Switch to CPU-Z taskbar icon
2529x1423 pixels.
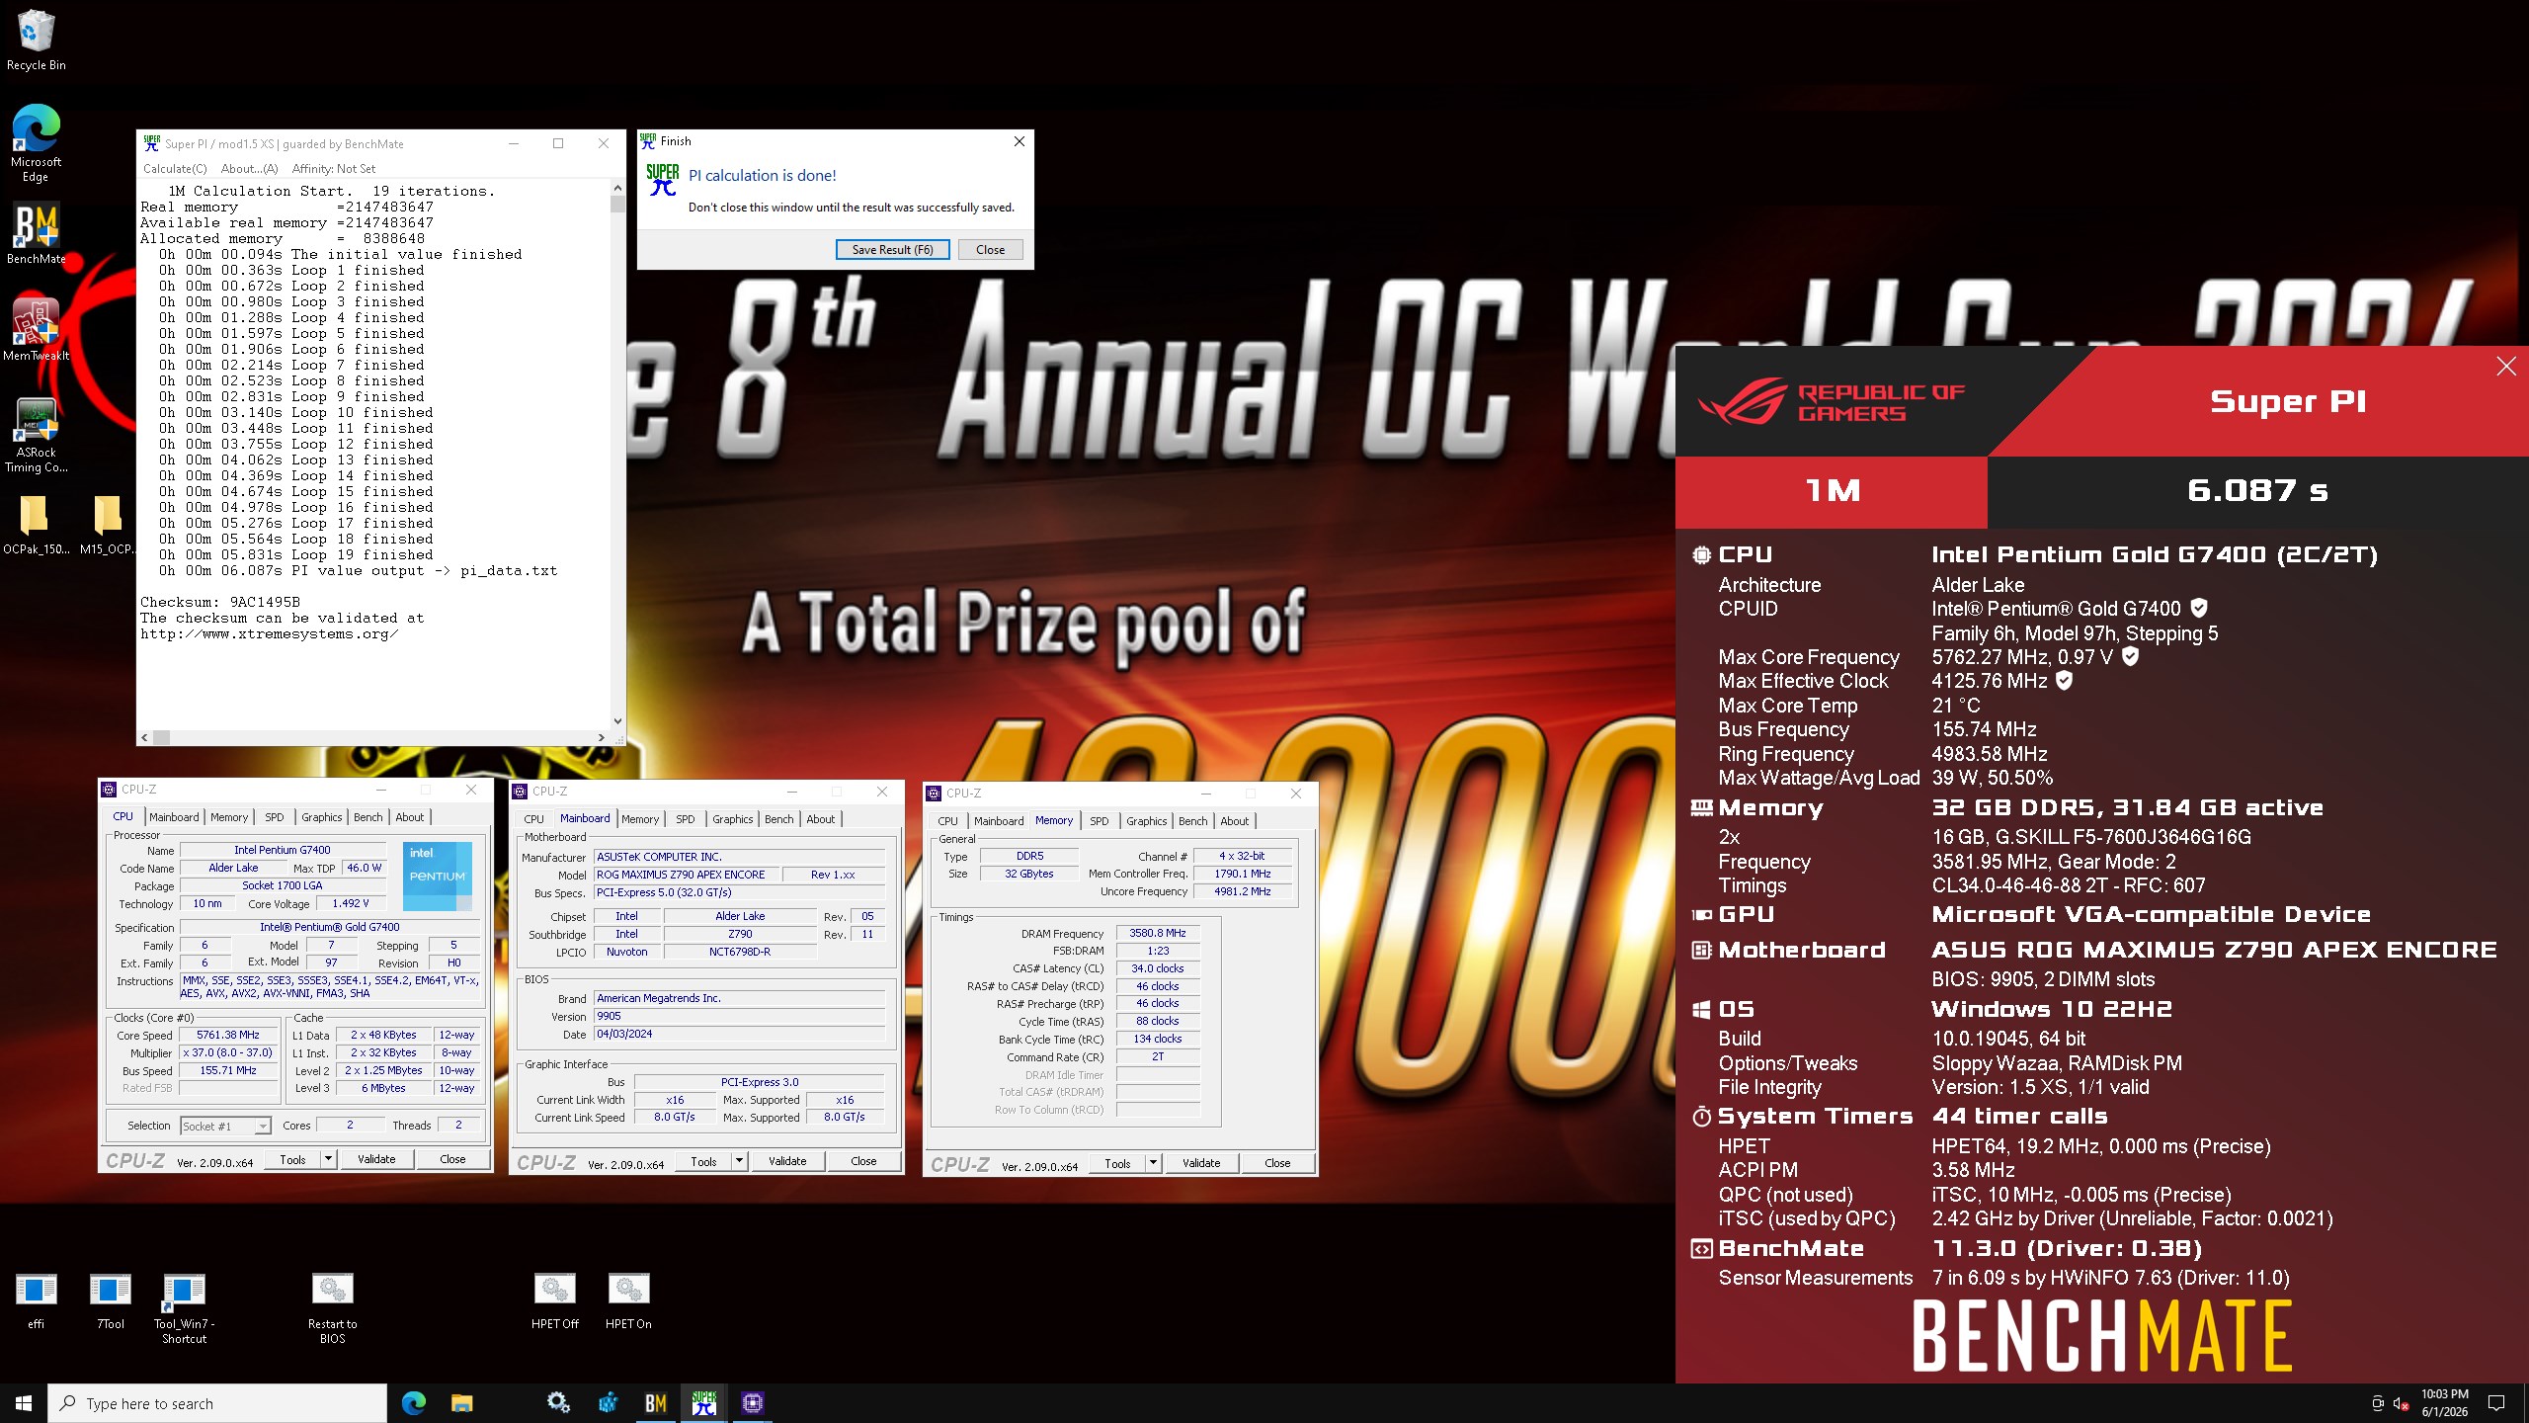coord(752,1403)
